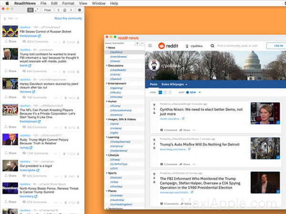Image resolution: width=286 pixels, height=214 pixels.
Task: Open the ReaditNews application menu
Action: coord(25,3)
